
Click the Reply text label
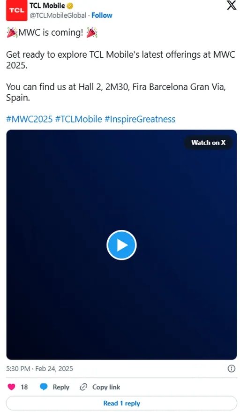[61, 387]
